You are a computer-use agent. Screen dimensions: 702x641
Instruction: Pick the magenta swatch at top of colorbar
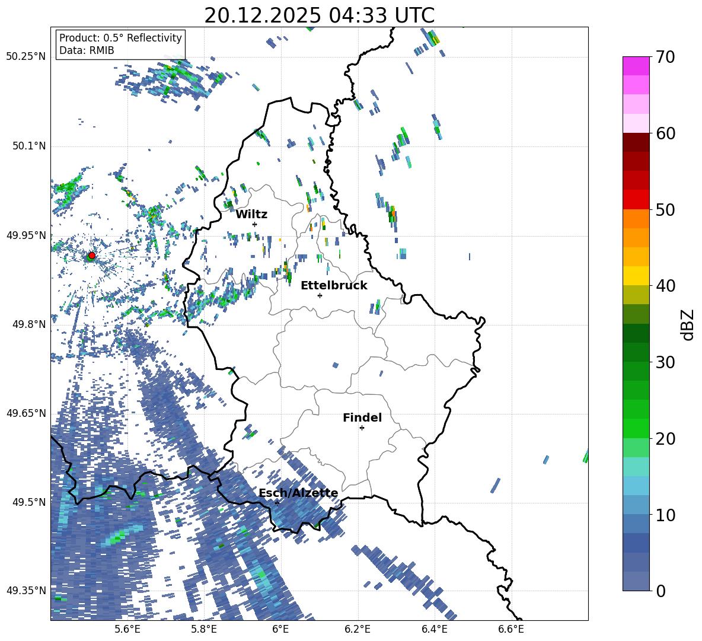[636, 66]
